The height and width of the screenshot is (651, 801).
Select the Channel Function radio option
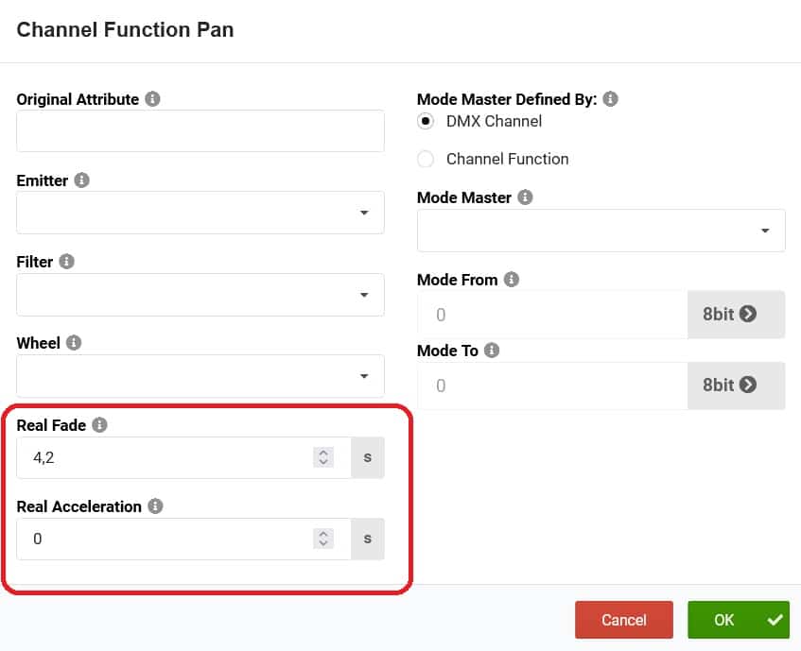(x=426, y=159)
